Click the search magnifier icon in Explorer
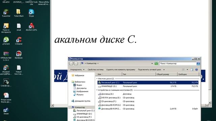 (198, 64)
